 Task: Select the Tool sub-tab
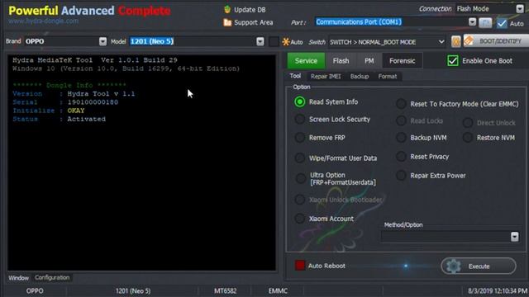pyautogui.click(x=295, y=76)
